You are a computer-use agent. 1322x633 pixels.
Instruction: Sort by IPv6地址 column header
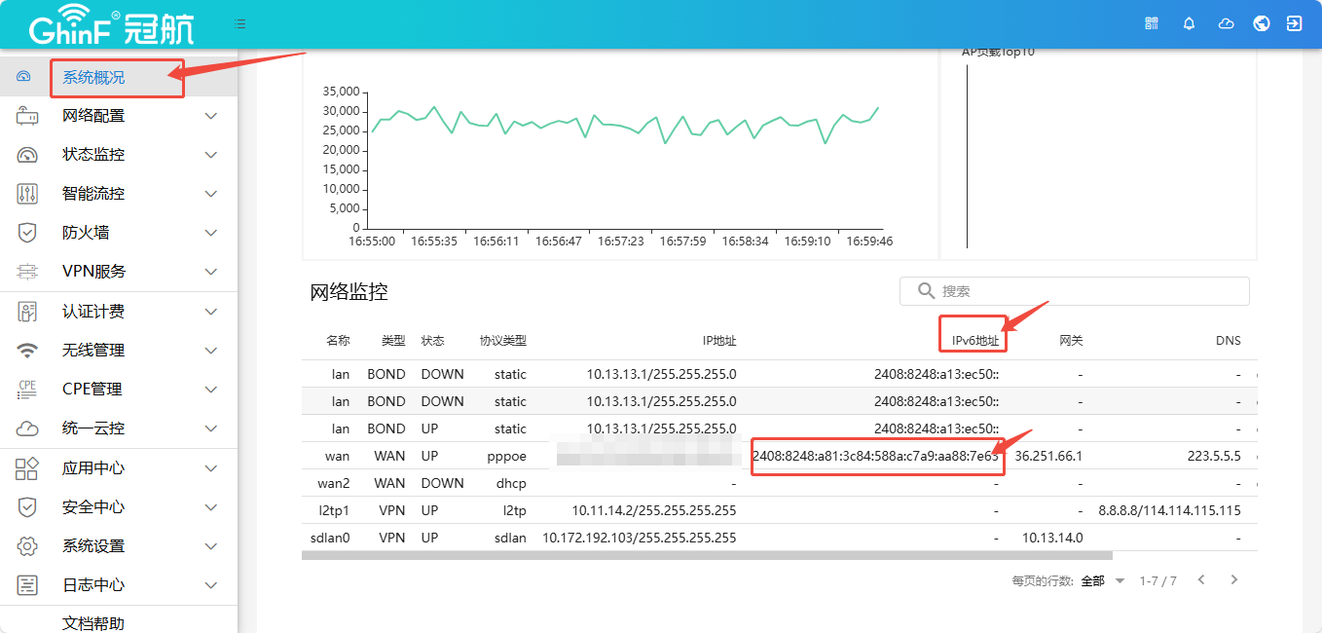[x=973, y=341]
